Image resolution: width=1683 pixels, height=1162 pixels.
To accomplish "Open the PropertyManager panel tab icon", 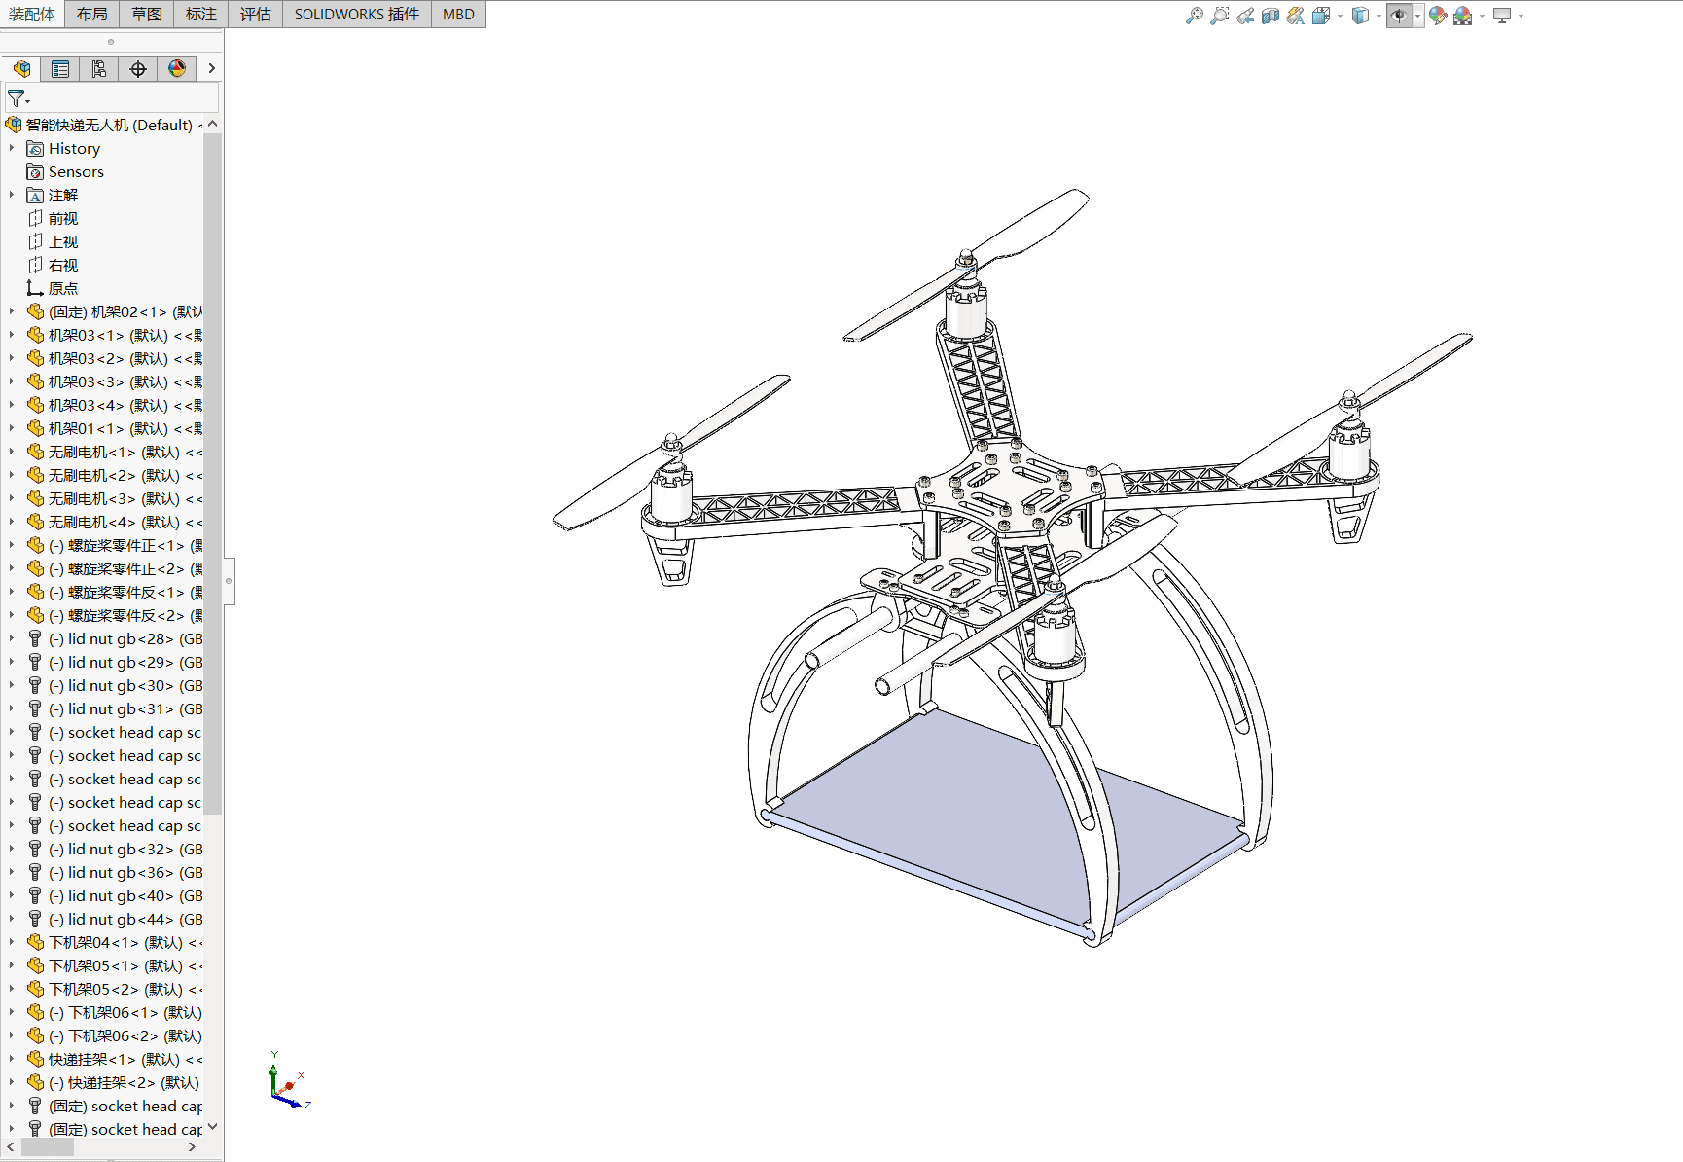I will coord(60,69).
